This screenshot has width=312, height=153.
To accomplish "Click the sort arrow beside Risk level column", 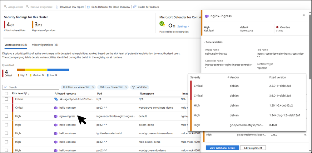I will click(x=29, y=94).
